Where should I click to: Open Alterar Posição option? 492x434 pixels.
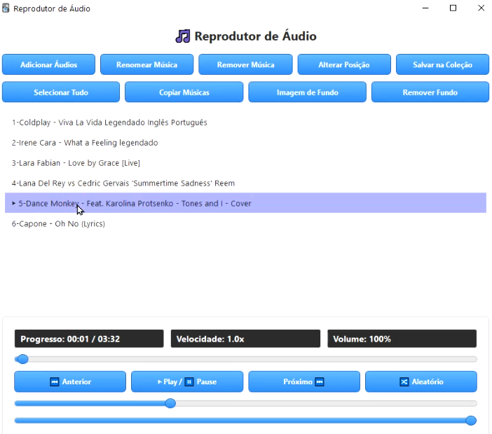(x=344, y=64)
